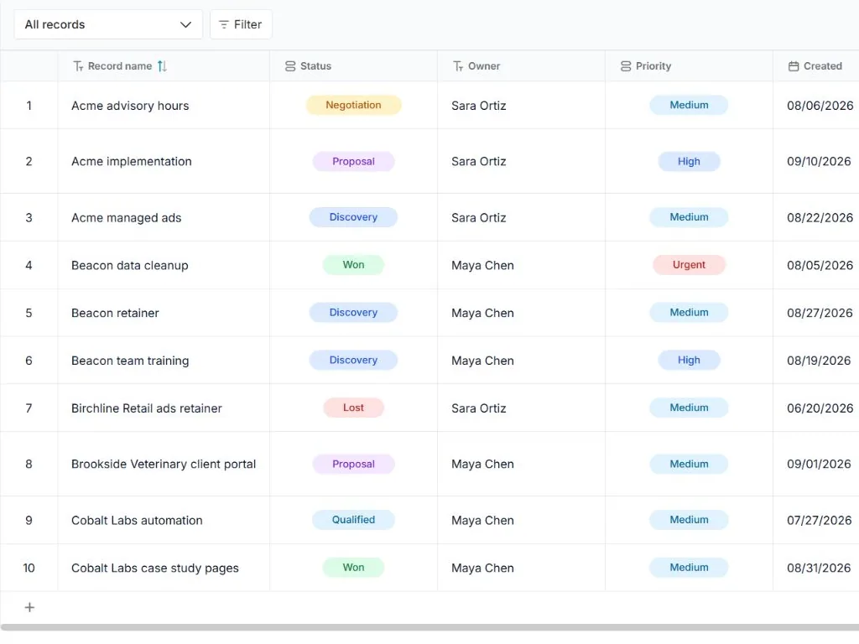Click the calendar icon beside Created
This screenshot has height=644, width=859.
794,66
